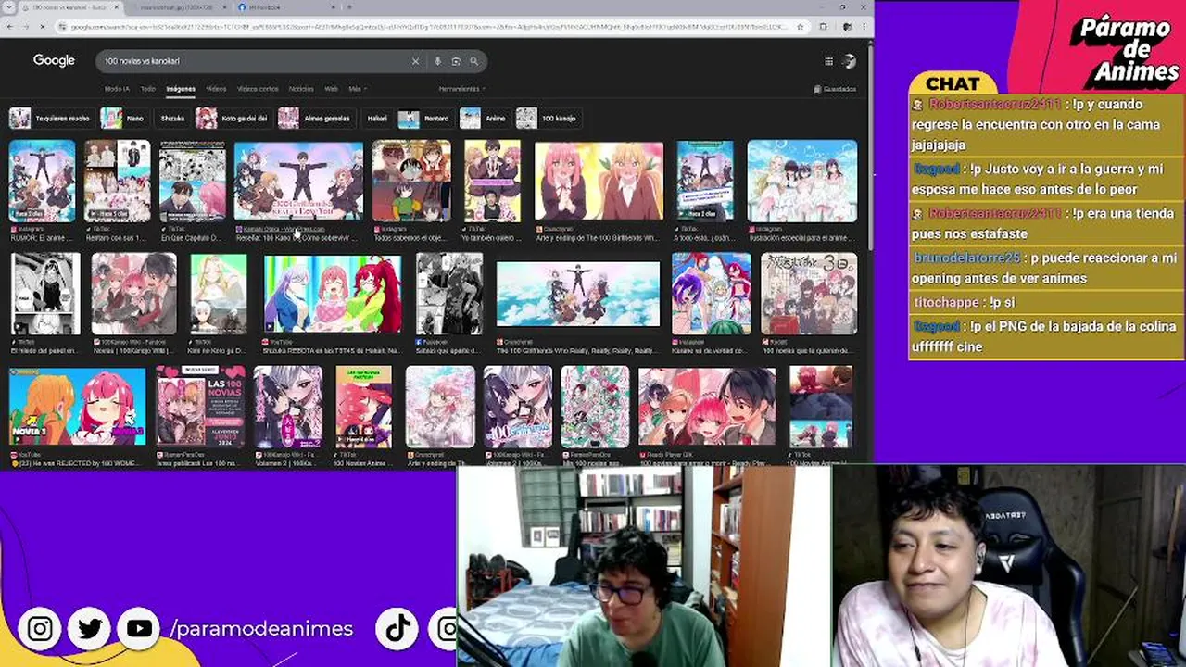1186x667 pixels.
Task: Open the Todos sabemos el obje... thumbnail
Action: tap(411, 182)
